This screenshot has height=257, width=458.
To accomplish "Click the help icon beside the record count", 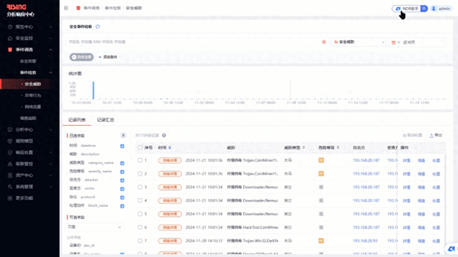I will (164, 135).
